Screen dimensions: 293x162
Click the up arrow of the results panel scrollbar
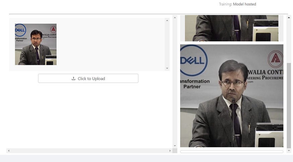coord(289,17)
